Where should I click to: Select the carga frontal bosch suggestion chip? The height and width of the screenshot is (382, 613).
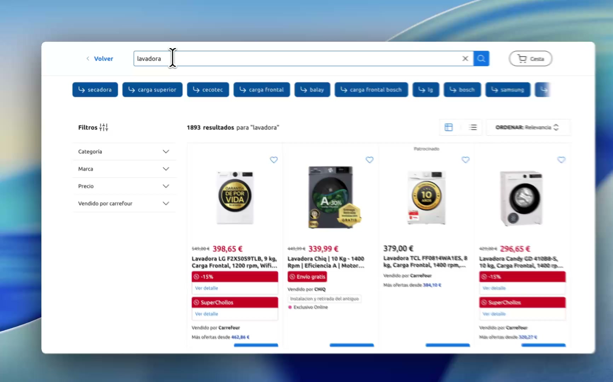(x=371, y=90)
